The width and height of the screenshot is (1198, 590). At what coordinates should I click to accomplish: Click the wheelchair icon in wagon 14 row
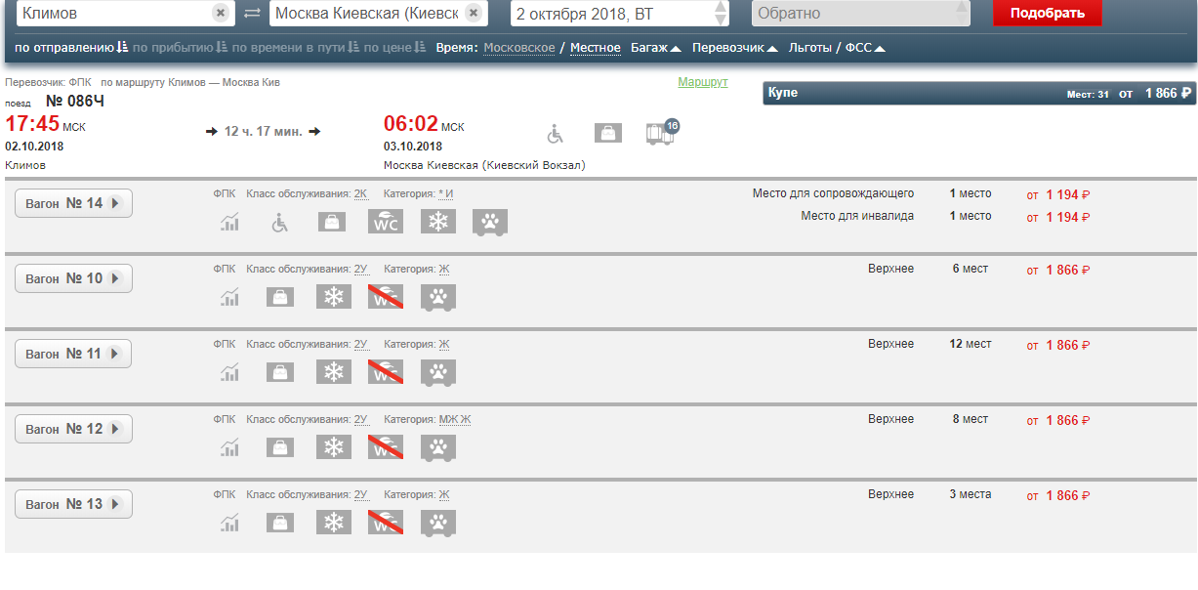pyautogui.click(x=280, y=223)
